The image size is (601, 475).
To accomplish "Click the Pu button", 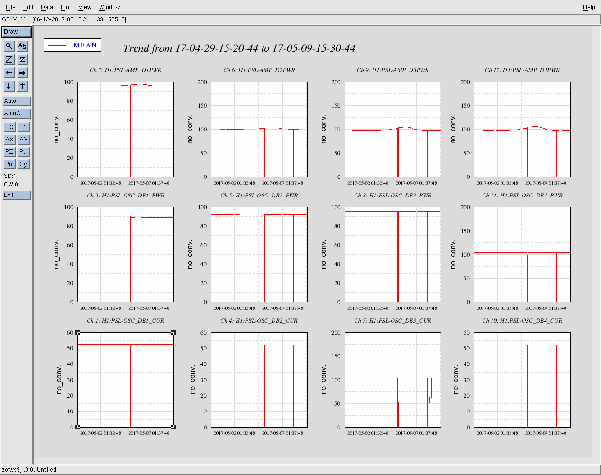I will [24, 152].
